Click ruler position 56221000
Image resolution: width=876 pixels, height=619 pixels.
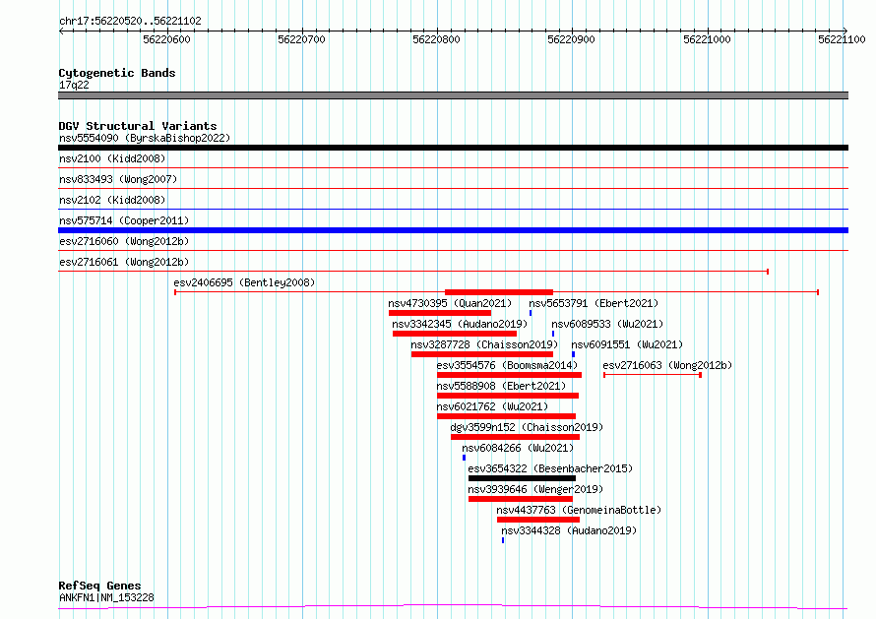[707, 39]
